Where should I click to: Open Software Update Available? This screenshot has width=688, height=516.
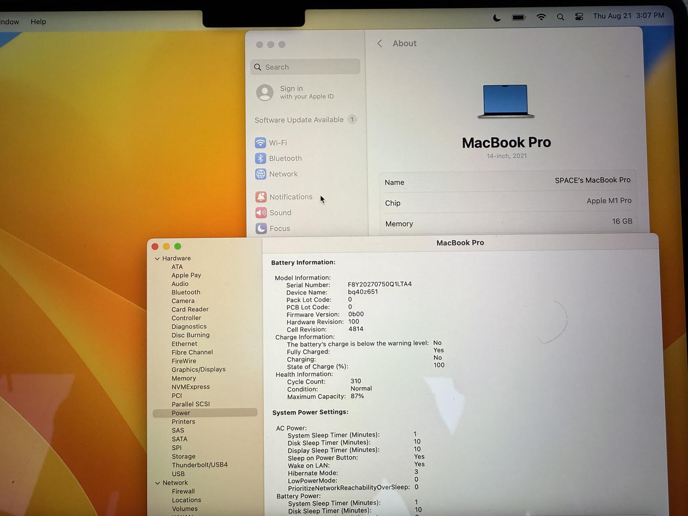click(306, 119)
